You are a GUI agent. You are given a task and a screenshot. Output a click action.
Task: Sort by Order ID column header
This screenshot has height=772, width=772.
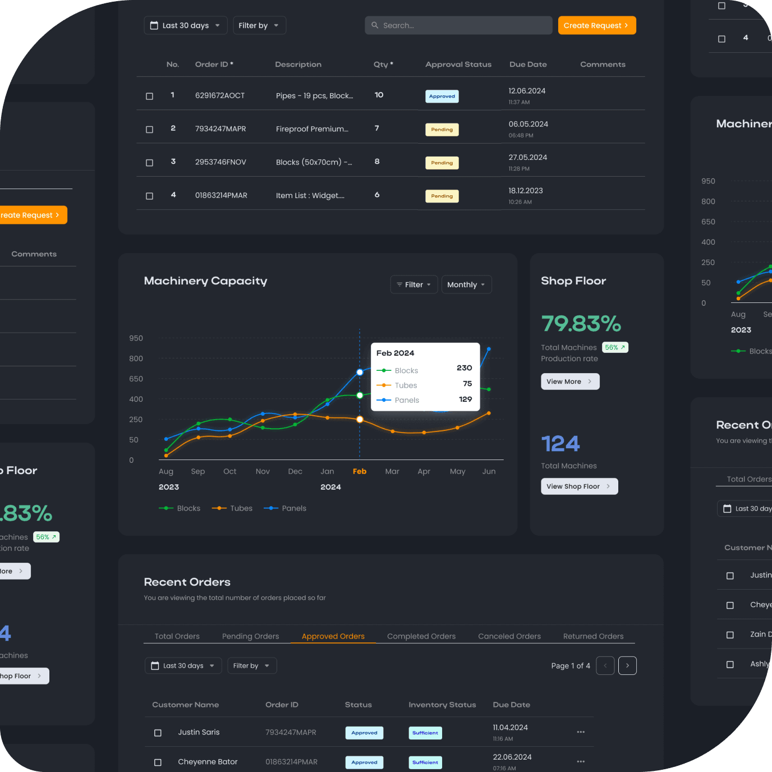[214, 65]
